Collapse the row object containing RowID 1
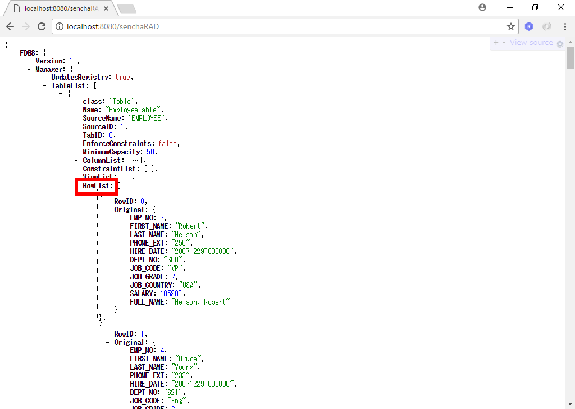 (92, 326)
